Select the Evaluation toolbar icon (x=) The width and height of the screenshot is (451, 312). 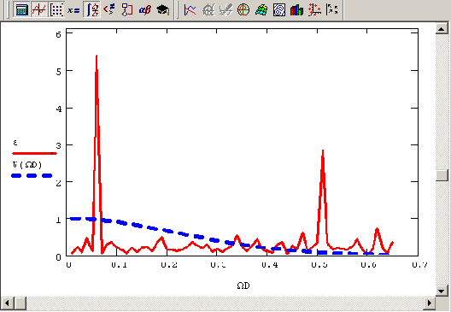(74, 10)
